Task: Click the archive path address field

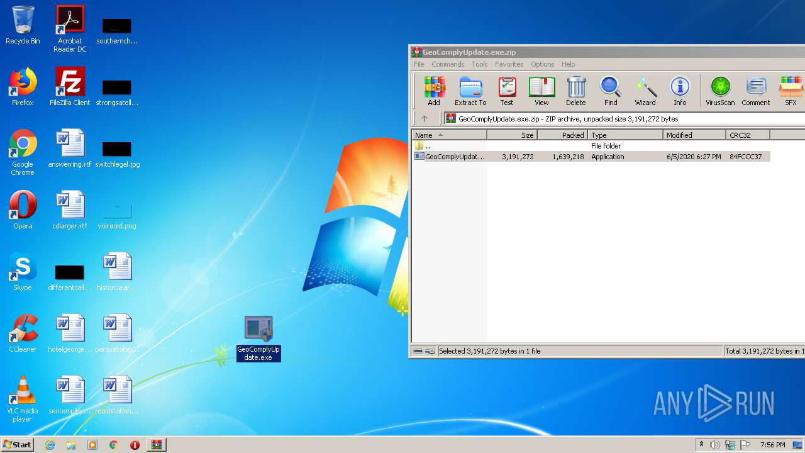Action: coord(624,118)
